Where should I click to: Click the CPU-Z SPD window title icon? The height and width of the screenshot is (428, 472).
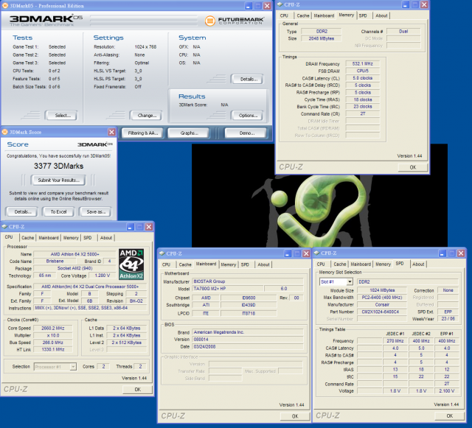click(x=316, y=253)
